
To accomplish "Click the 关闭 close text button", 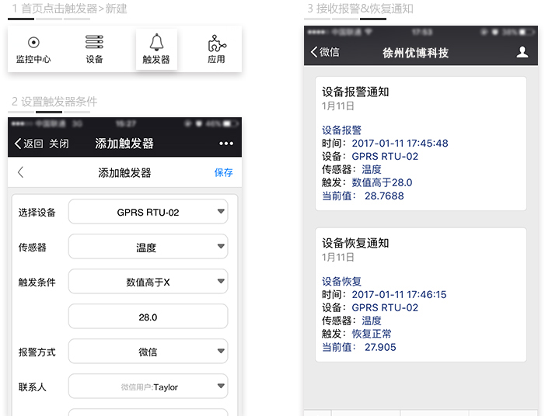I will point(59,144).
